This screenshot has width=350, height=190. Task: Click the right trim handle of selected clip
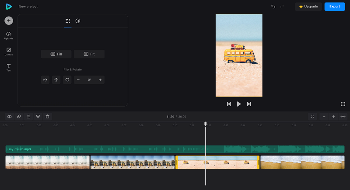click(258, 162)
